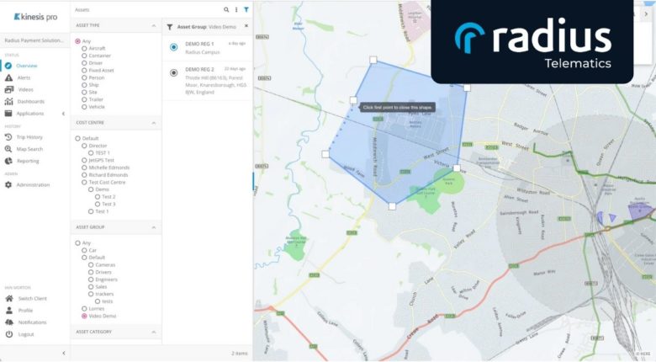Click the Videos camera icon
Screen dimensions: 656x362
8,90
